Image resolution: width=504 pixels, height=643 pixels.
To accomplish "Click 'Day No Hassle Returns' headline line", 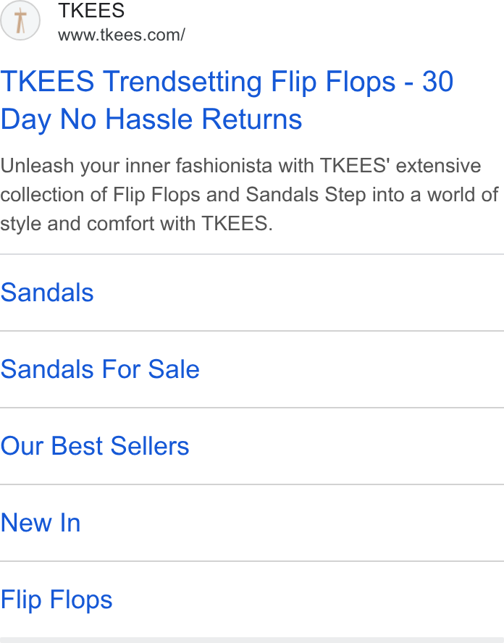I will (151, 119).
